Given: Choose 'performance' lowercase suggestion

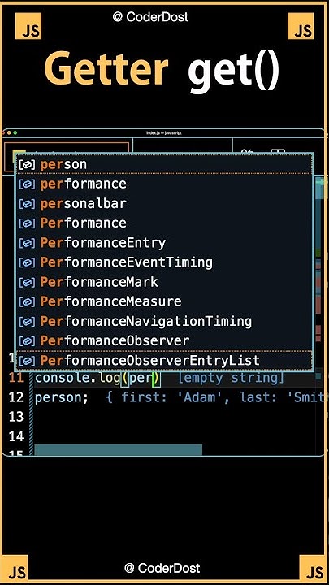Looking at the screenshot, I should click(163, 184).
